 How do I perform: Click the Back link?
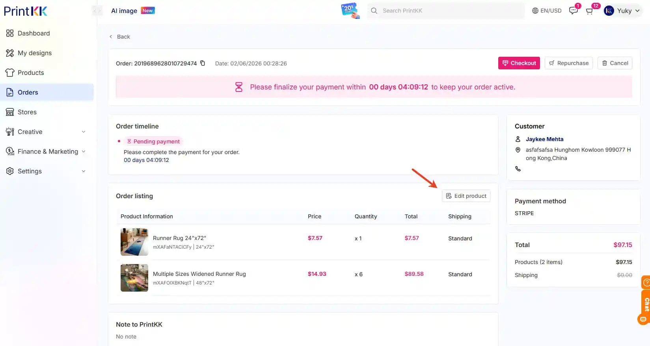(119, 37)
